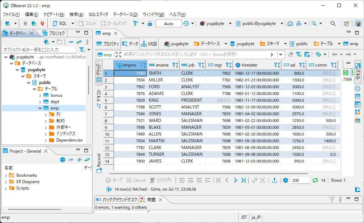Screen dimensions: 364x223
Task: Click the dashboard gauge icon in toolbar
Action: 290,23
